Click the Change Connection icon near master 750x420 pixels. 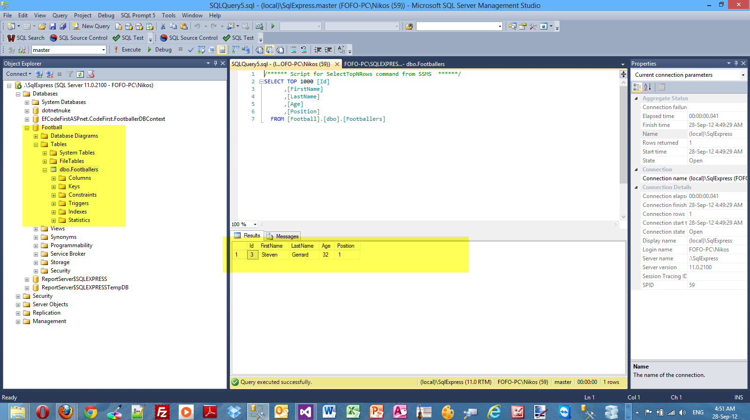(x=22, y=50)
